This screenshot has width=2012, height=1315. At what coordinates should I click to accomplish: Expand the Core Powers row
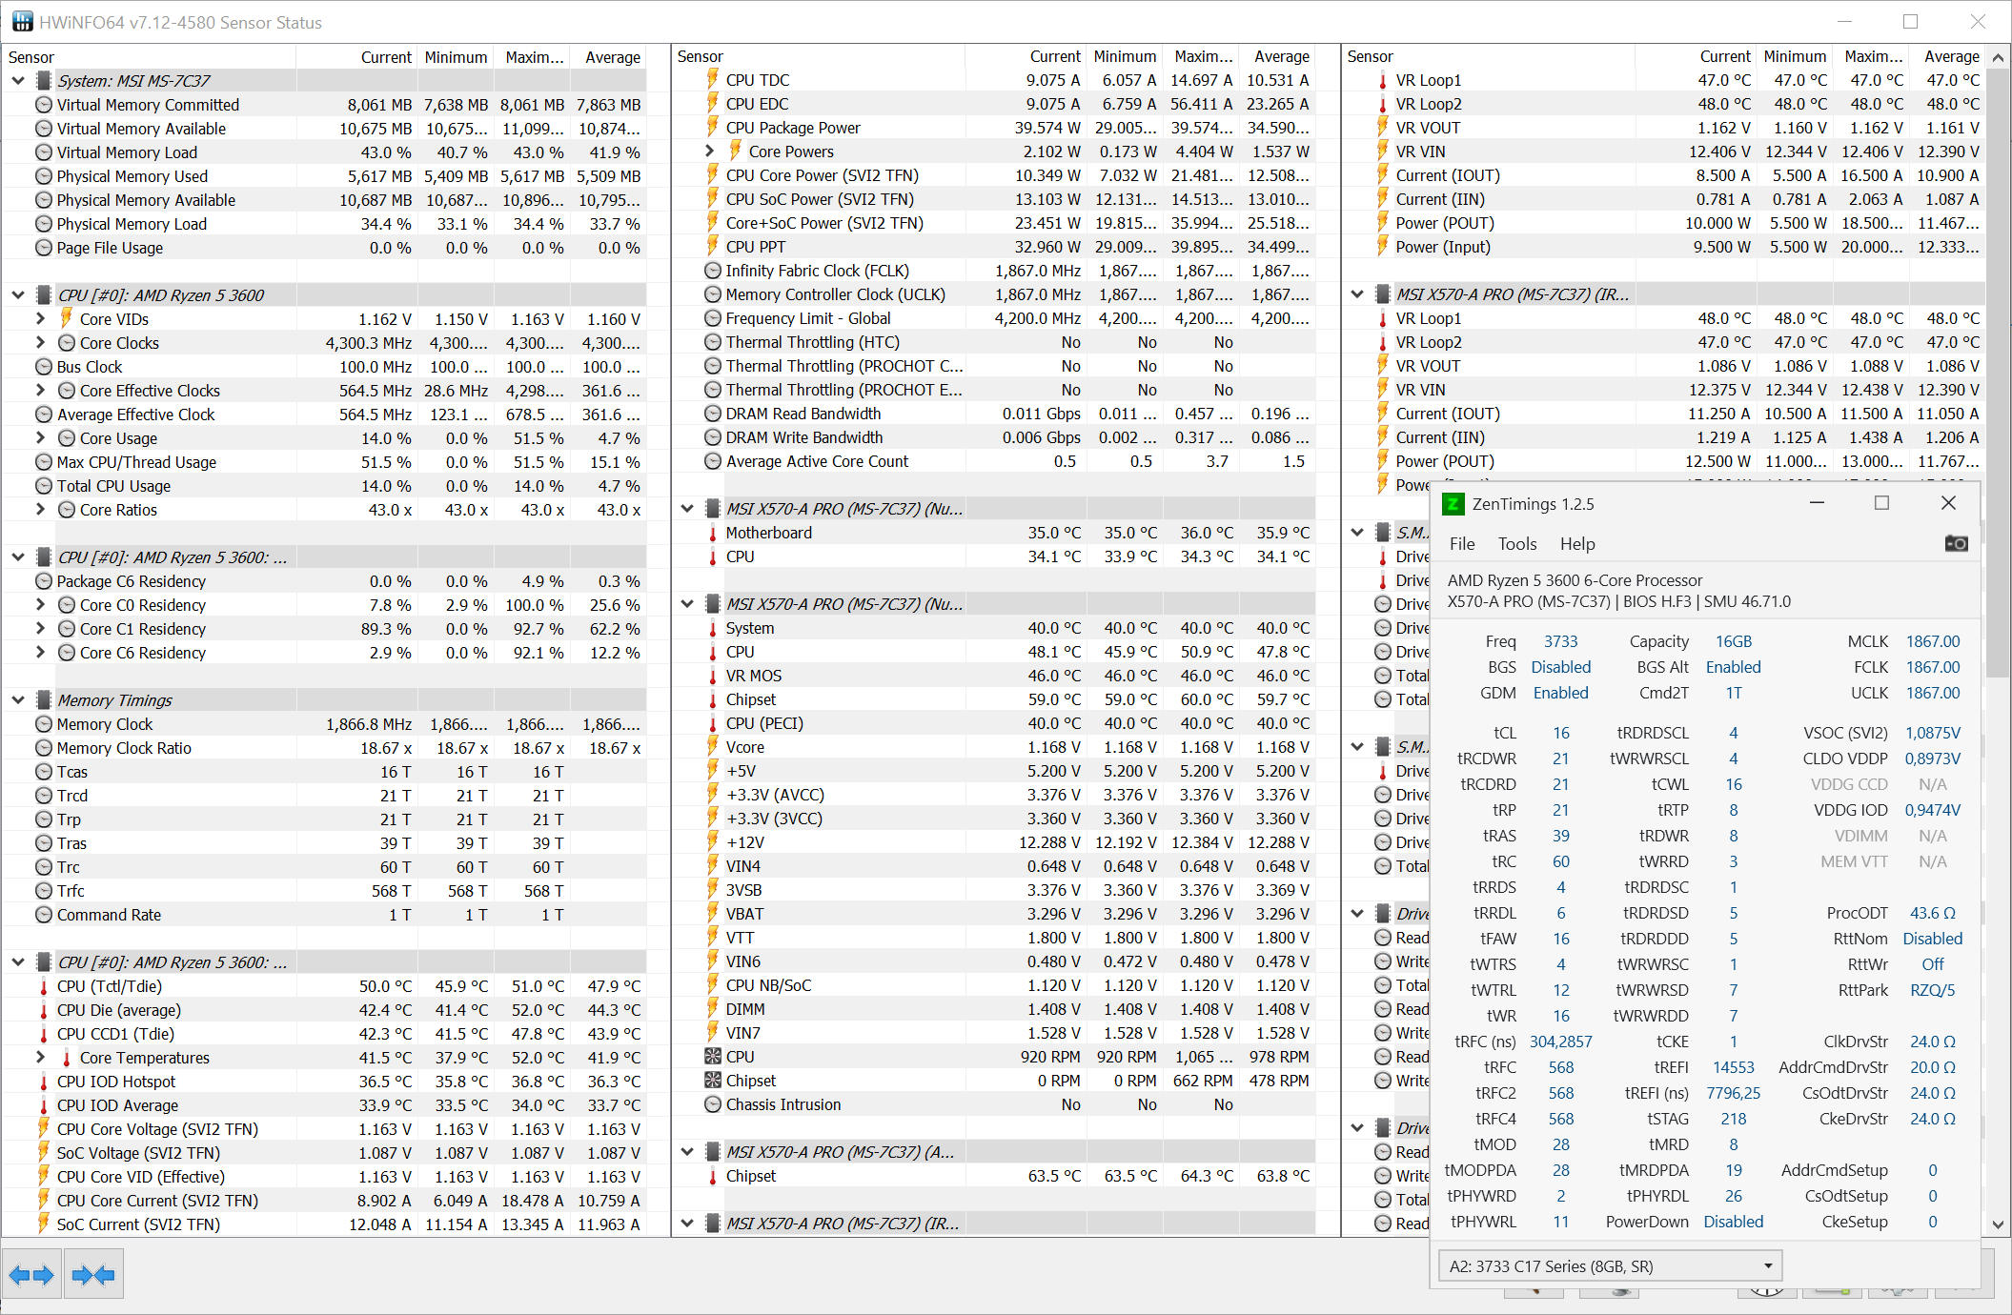pyautogui.click(x=709, y=152)
